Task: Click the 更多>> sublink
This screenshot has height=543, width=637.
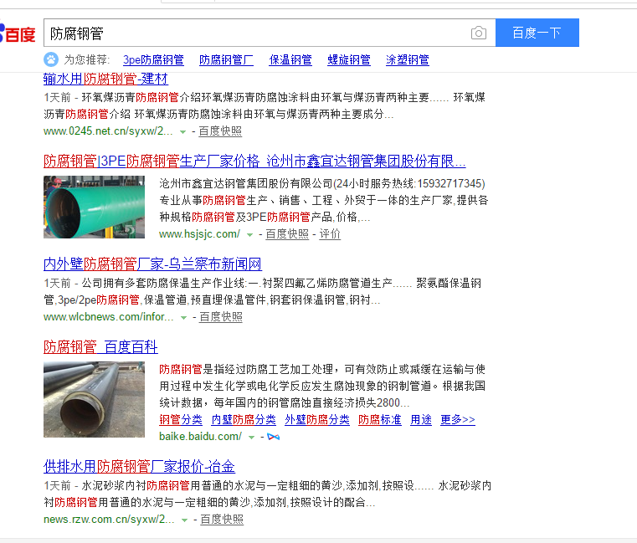Action: click(x=458, y=419)
